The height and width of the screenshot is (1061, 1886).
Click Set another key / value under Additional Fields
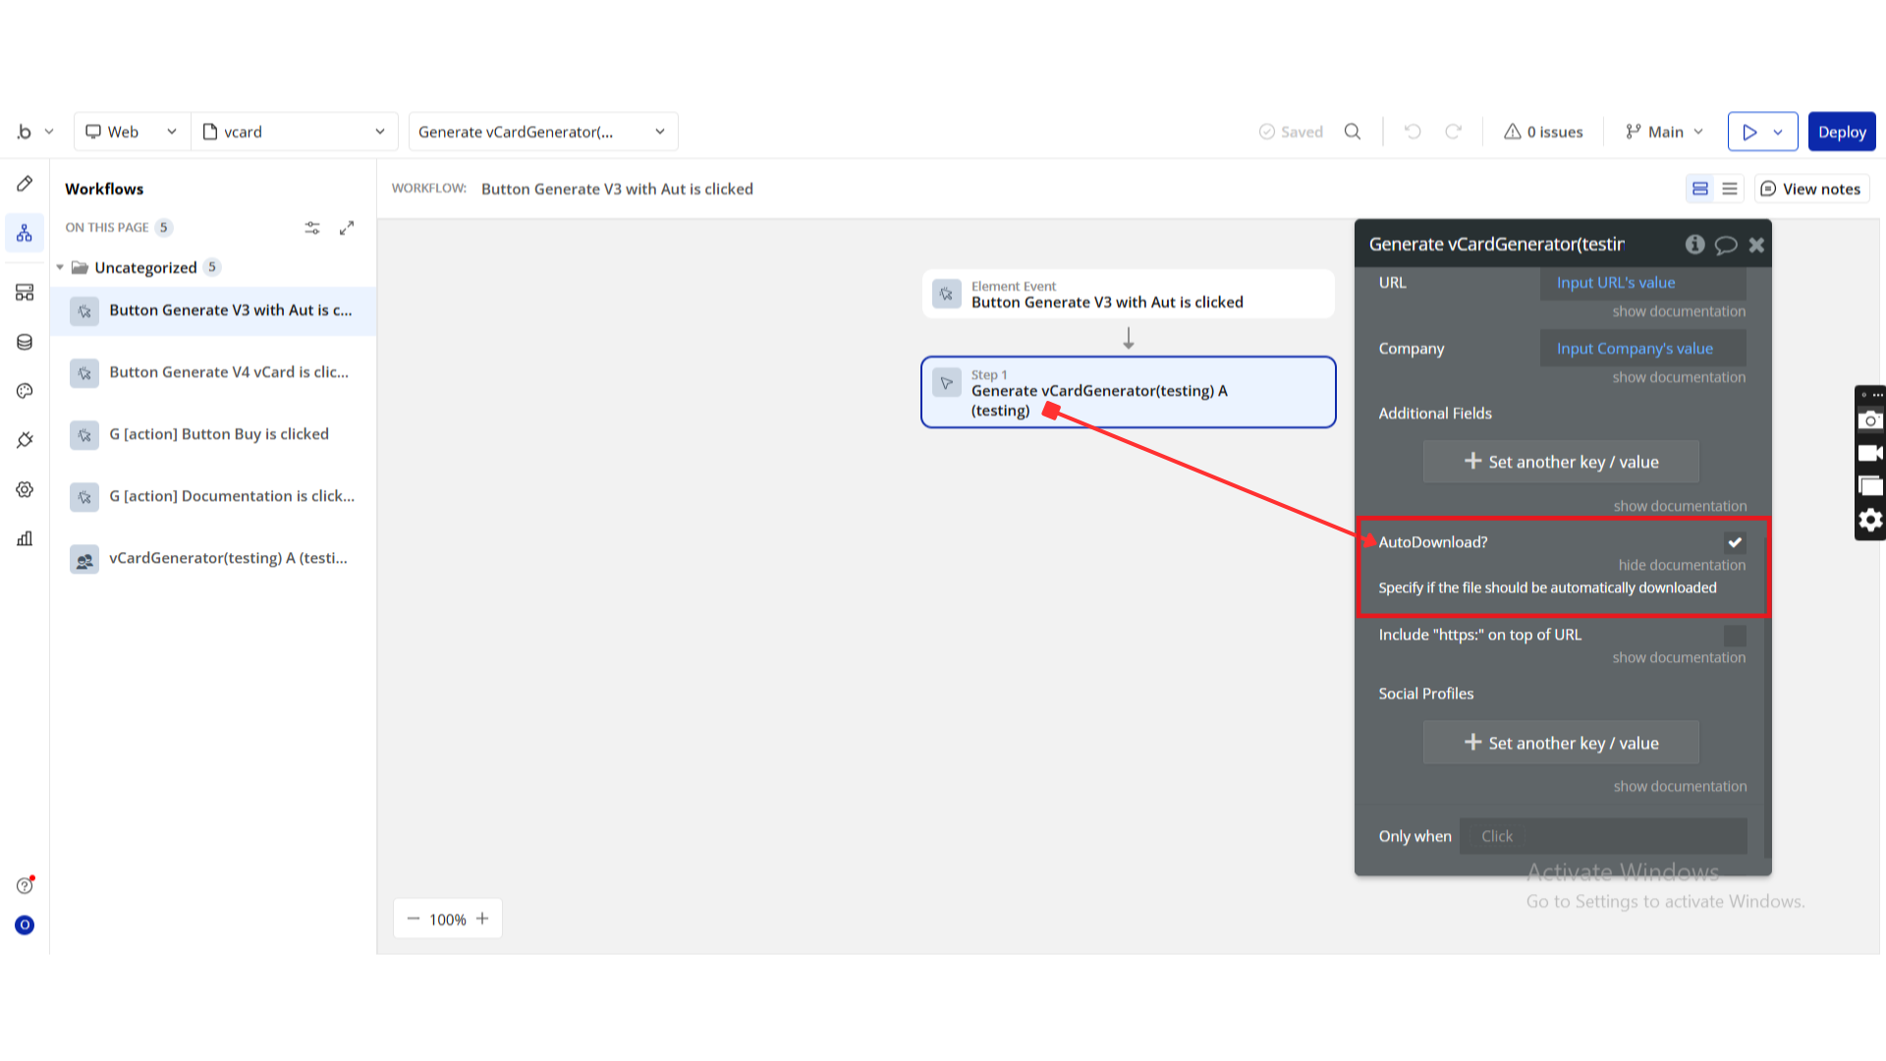point(1561,462)
